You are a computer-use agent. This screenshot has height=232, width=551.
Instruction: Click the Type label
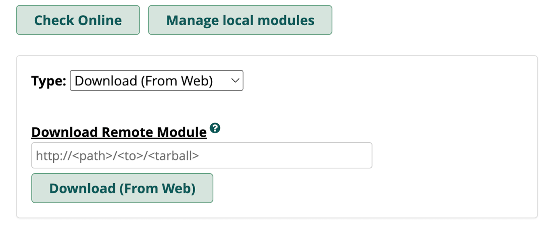coord(48,80)
